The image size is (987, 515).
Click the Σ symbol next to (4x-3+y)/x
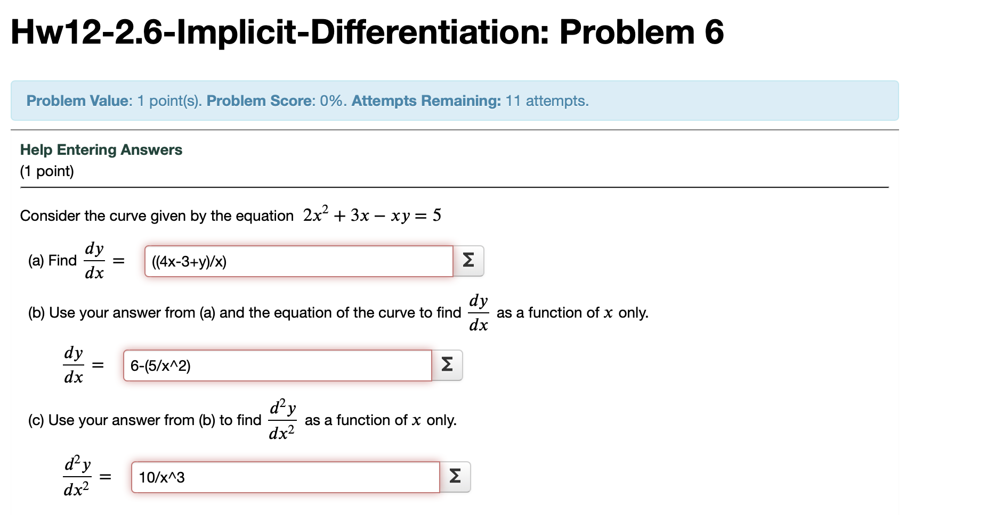click(x=468, y=261)
